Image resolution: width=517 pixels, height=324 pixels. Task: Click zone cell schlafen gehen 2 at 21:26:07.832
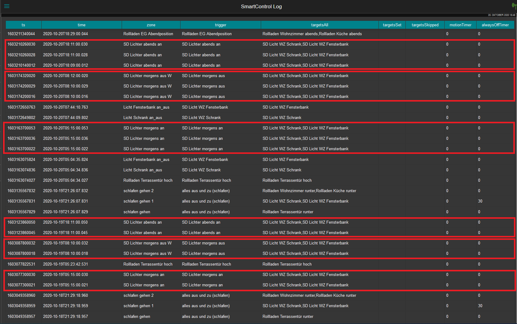pyautogui.click(x=138, y=191)
